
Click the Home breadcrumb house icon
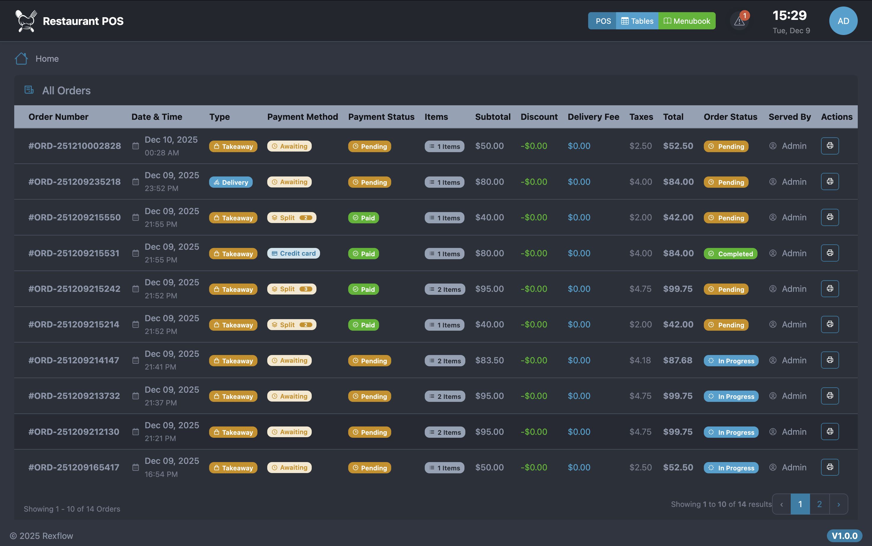[x=21, y=58]
